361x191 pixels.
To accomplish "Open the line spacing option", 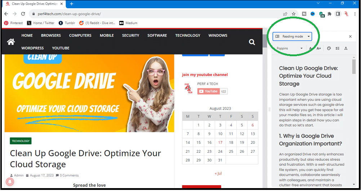I will [x=337, y=48].
